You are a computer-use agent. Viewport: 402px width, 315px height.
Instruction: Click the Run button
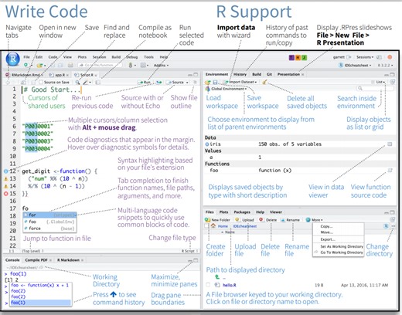[145, 83]
